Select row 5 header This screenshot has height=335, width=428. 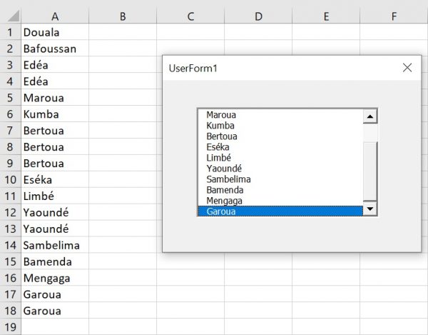point(11,98)
